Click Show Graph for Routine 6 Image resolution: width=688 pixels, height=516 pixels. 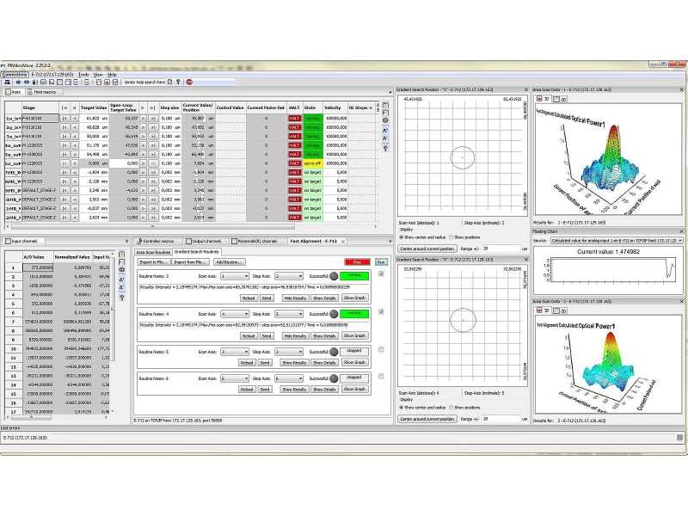[x=354, y=389]
